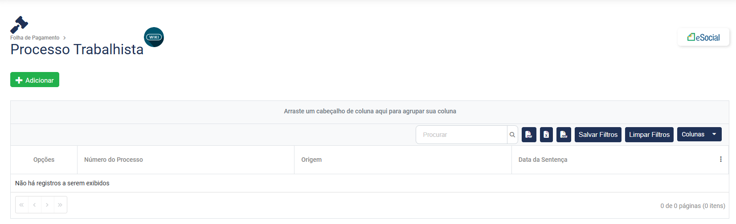
Task: Export the grid to Excel
Action: (546, 135)
